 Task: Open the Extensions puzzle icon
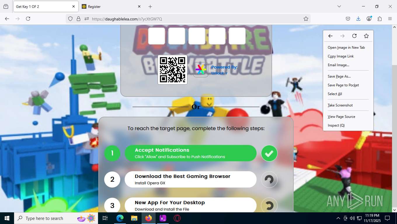tap(379, 19)
